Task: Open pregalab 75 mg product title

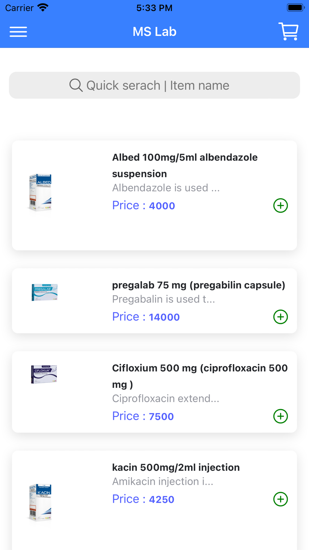Action: pyautogui.click(x=198, y=285)
